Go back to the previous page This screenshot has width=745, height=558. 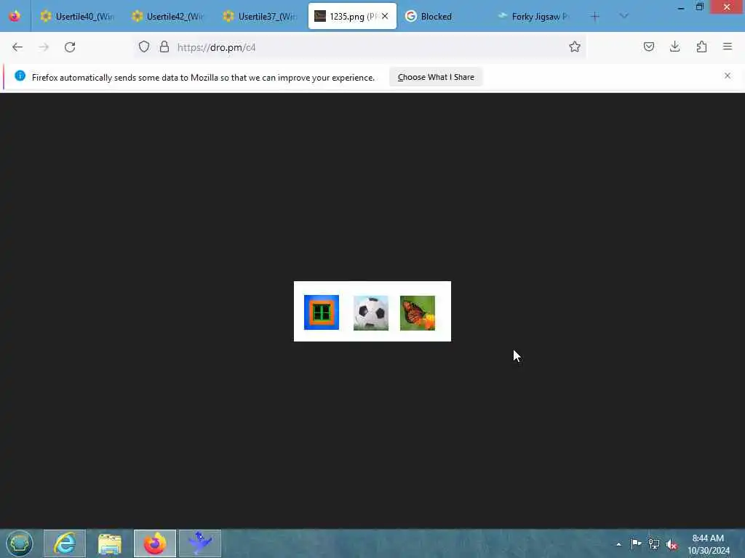click(x=17, y=47)
